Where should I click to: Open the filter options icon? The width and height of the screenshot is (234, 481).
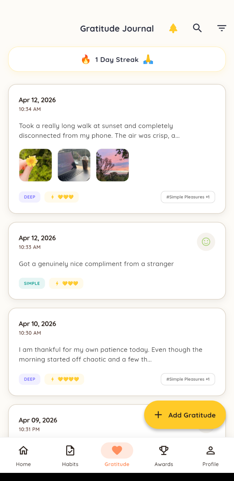[222, 28]
